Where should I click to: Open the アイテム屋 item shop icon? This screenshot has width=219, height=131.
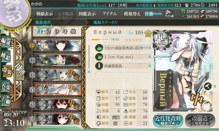click(169, 13)
